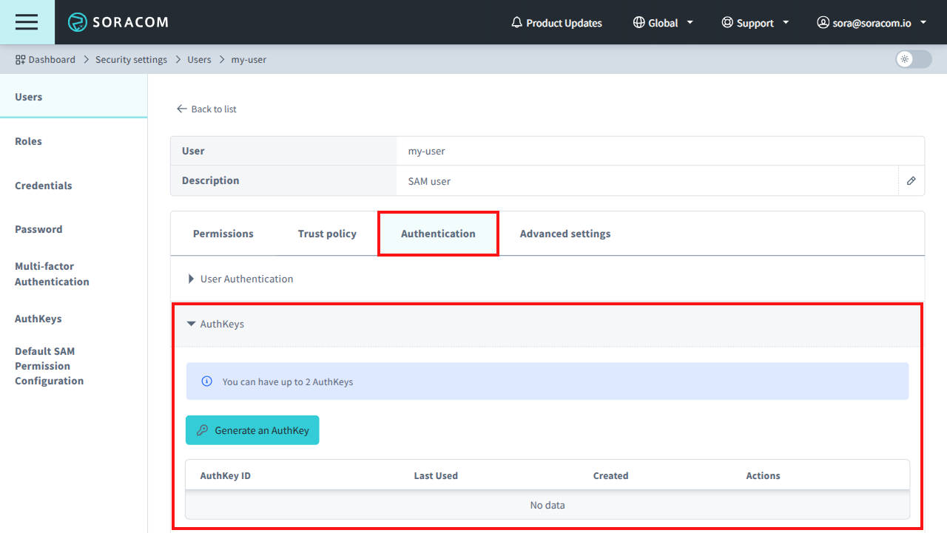The width and height of the screenshot is (947, 533).
Task: Select Credentials from the sidebar
Action: tap(43, 185)
